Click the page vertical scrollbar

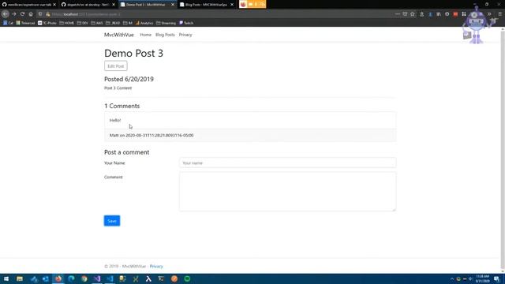(503, 150)
